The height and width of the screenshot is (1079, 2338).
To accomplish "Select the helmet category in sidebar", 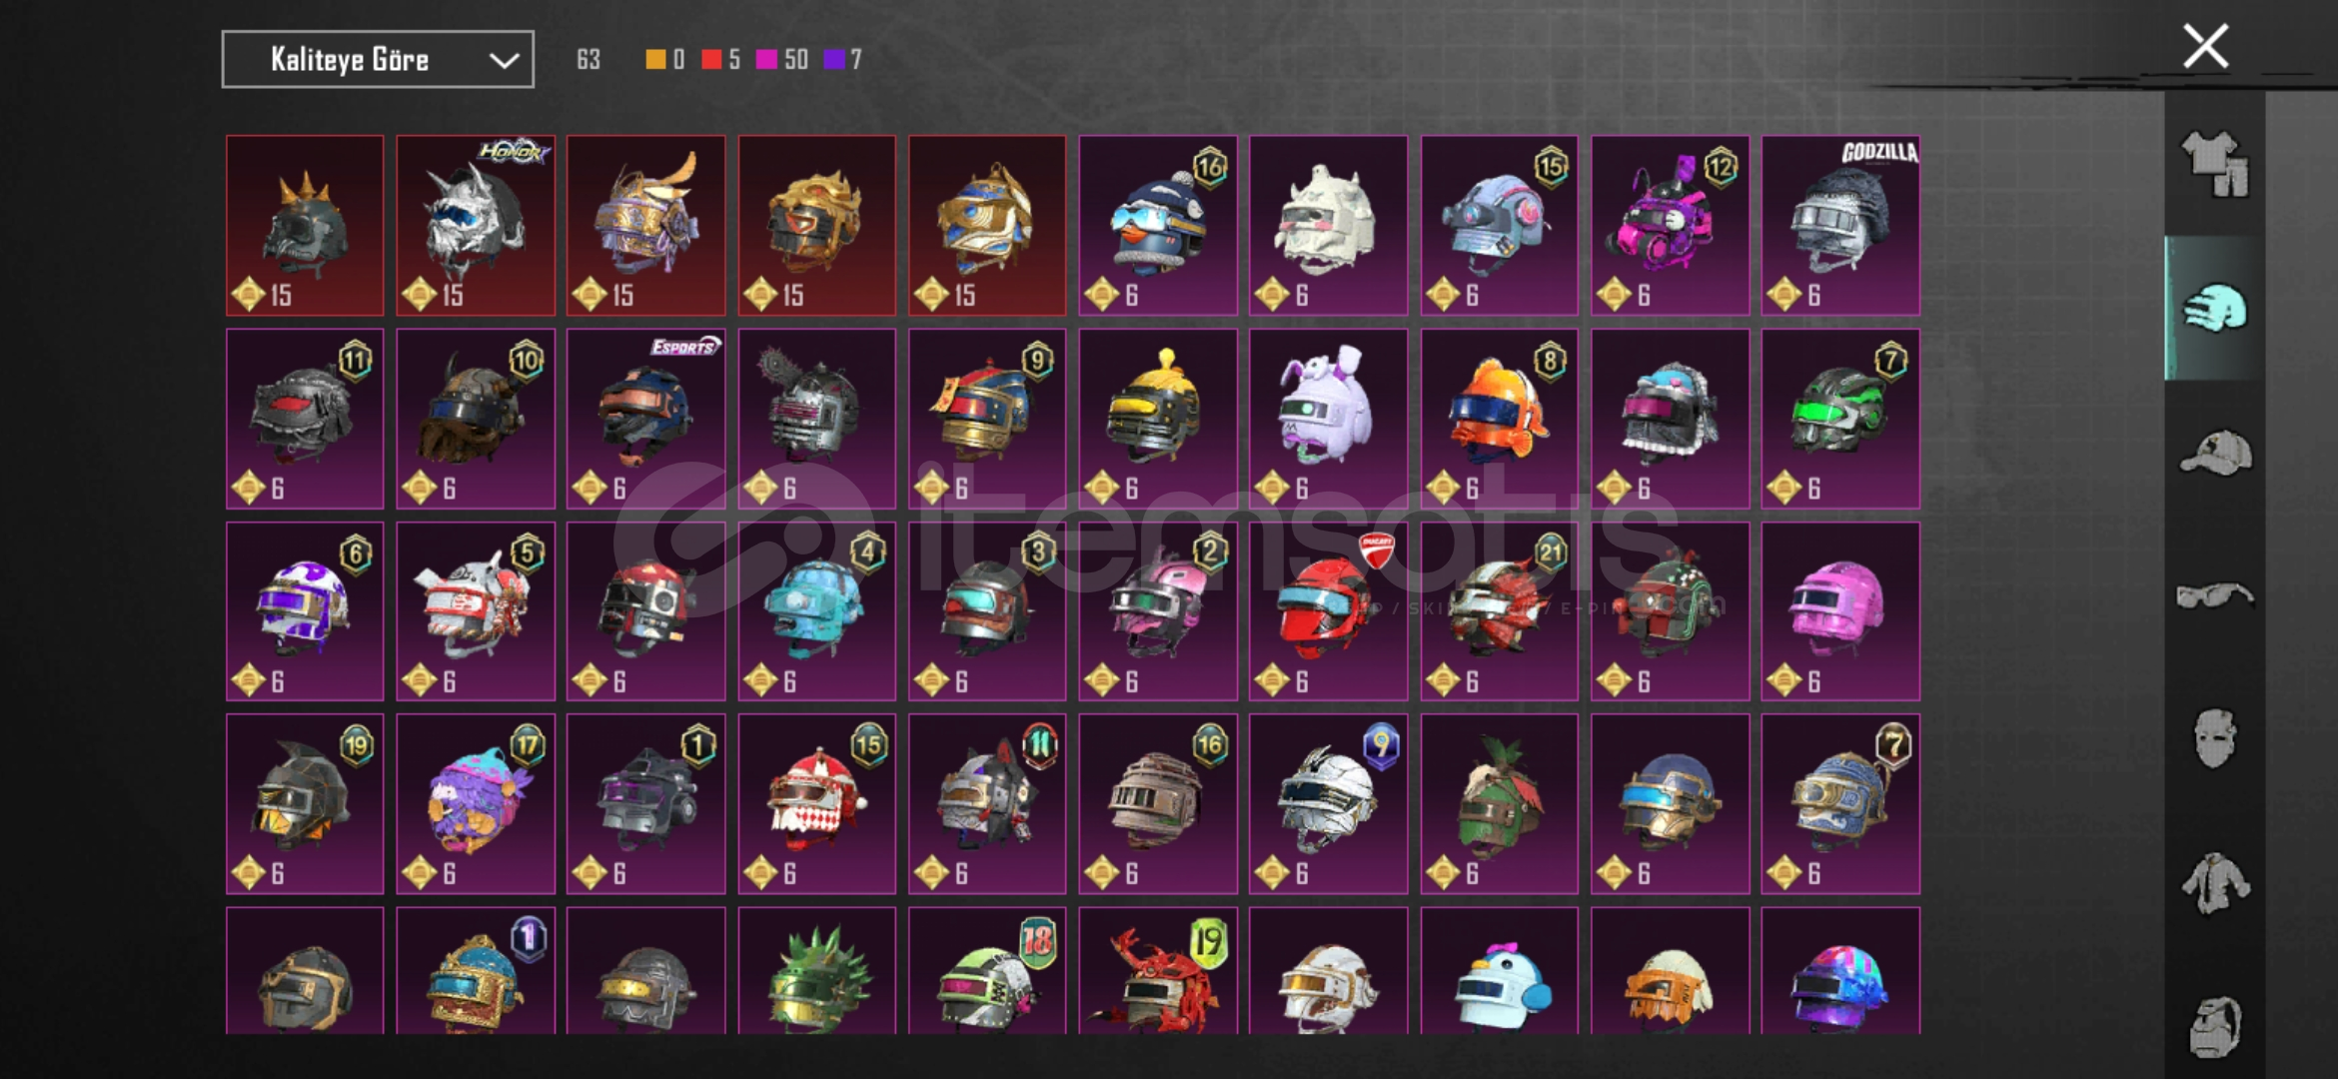I will coord(2214,308).
